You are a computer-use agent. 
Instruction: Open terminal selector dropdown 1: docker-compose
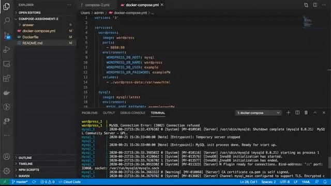[258, 113]
